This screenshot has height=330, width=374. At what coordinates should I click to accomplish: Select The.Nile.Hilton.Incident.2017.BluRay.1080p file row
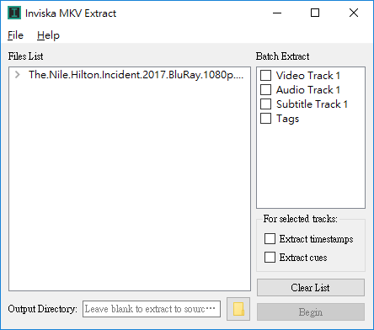point(130,75)
